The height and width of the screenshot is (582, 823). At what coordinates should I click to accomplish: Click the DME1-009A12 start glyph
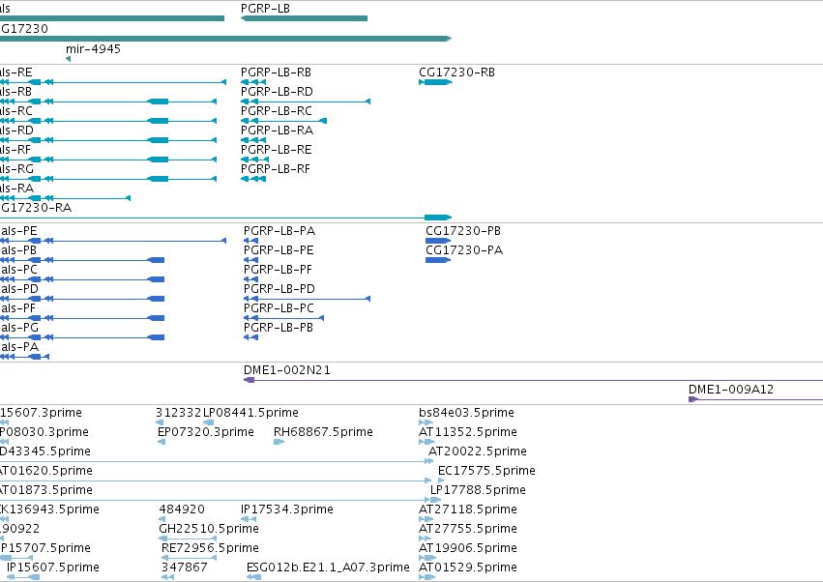[693, 399]
